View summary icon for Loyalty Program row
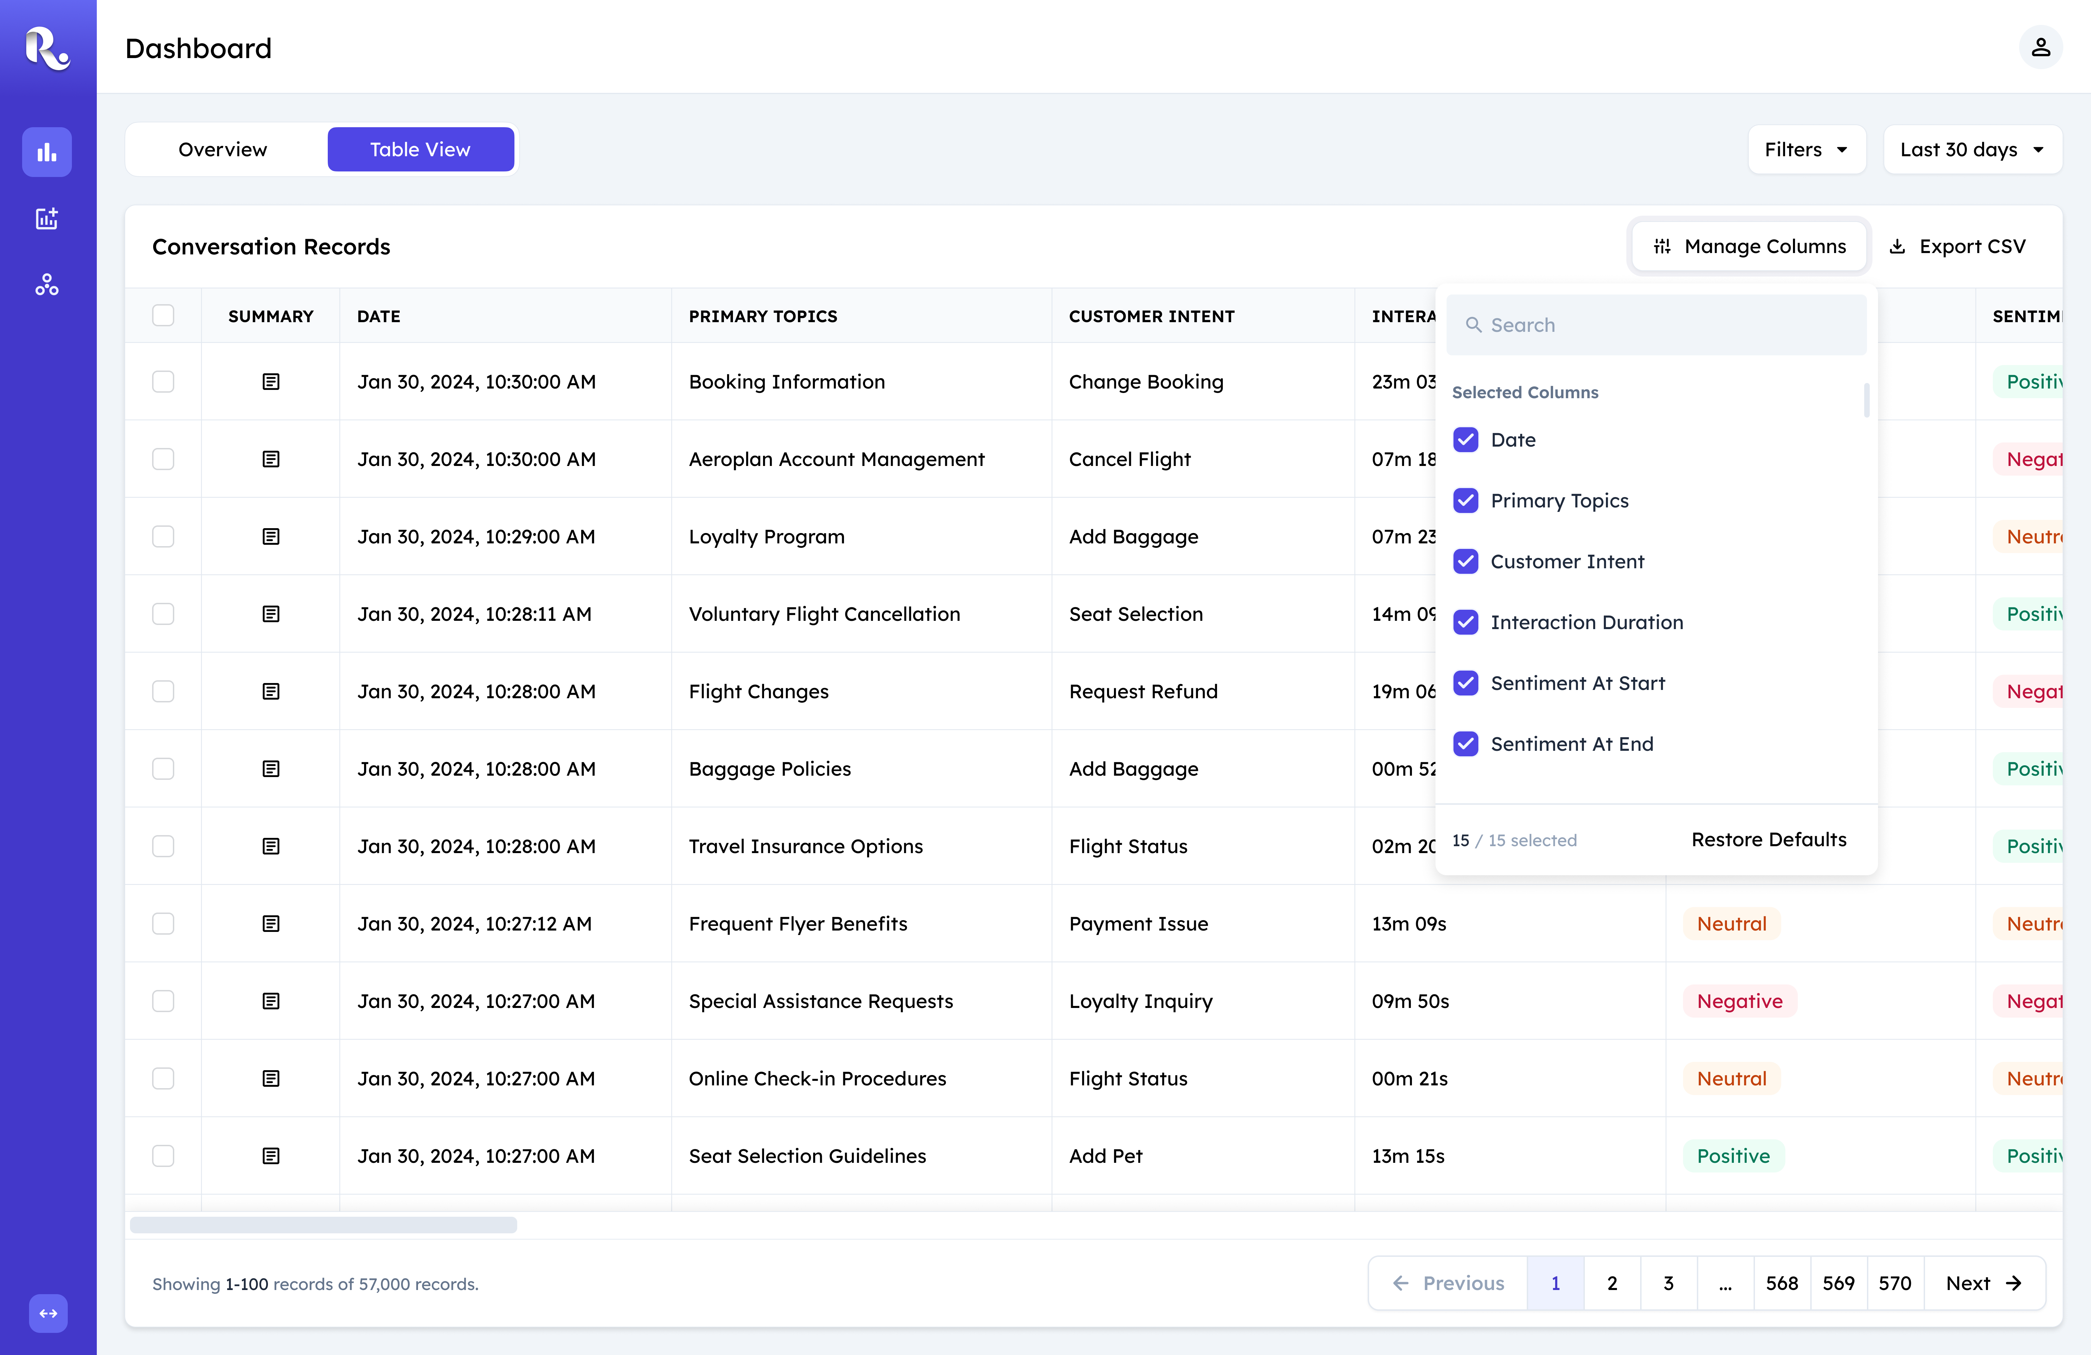The width and height of the screenshot is (2091, 1355). coord(271,536)
